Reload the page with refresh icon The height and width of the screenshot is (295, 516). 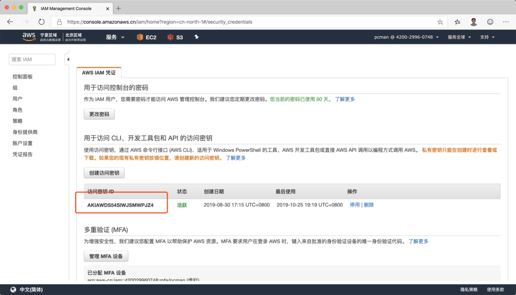(41, 22)
